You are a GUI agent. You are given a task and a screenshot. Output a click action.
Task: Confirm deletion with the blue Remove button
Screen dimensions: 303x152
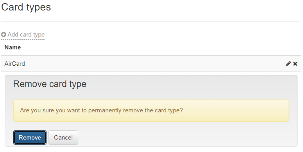tap(30, 137)
